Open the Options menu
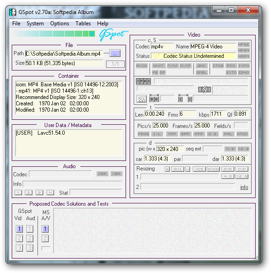Viewport: 271px width, 273px height. point(60,24)
